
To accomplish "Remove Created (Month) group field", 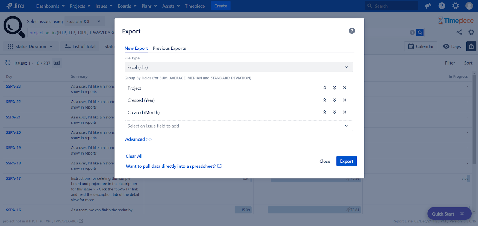I will click(x=344, y=112).
